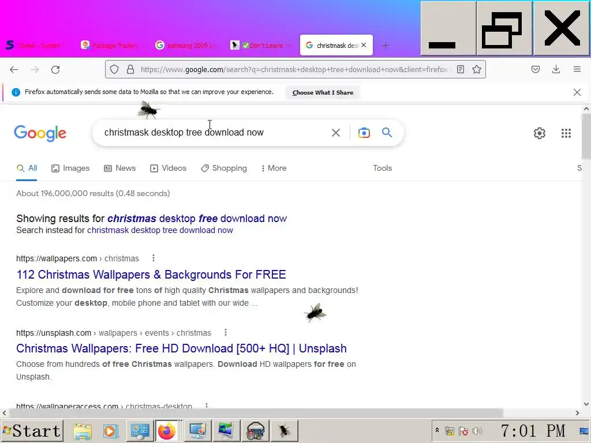
Task: Open the search Tools options
Action: [x=383, y=168]
